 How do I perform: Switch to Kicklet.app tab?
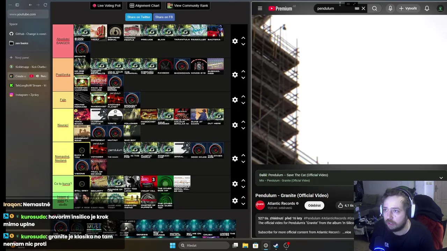click(x=28, y=67)
